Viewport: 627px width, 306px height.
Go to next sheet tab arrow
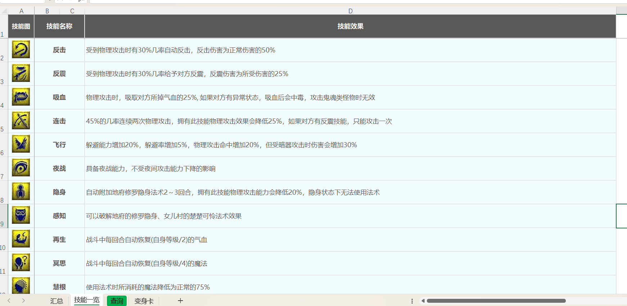(23, 301)
